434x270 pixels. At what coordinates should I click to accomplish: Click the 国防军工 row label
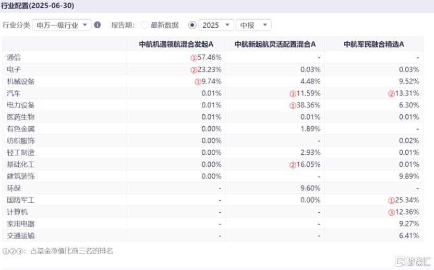(20, 200)
